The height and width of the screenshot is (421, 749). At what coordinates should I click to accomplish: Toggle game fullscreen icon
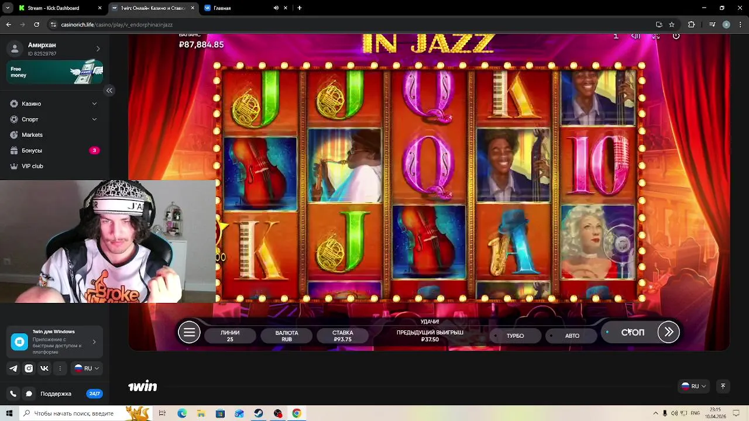coord(656,36)
